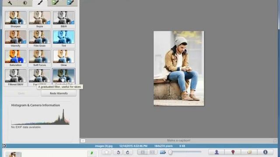Click the 8 KB file size
Image resolution: width=280 pixels, height=157 pixels.
pyautogui.click(x=182, y=146)
